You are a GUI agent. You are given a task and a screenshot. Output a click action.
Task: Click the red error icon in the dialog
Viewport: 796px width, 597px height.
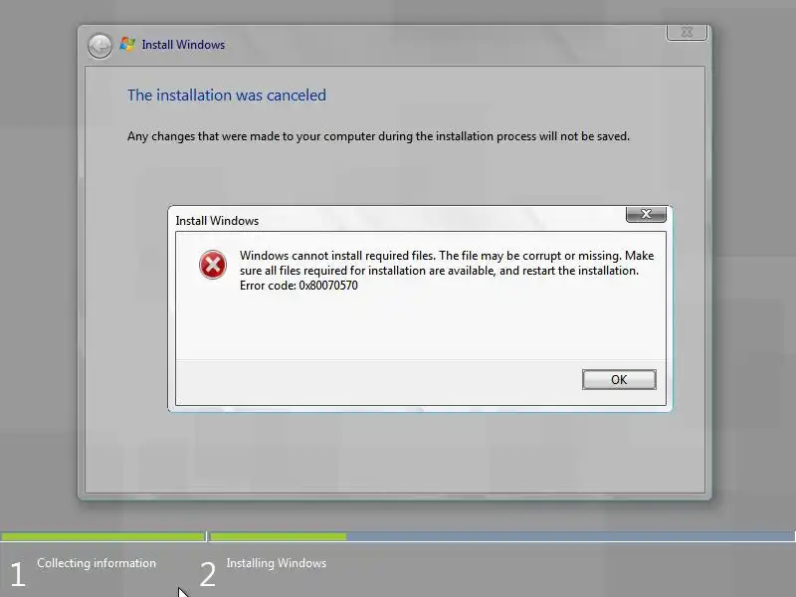(213, 265)
